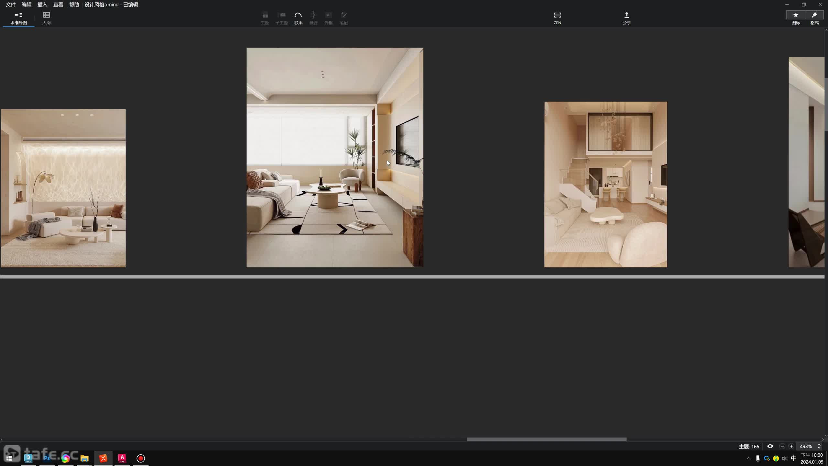Select the duplex loft interior image with staircase

pyautogui.click(x=605, y=184)
